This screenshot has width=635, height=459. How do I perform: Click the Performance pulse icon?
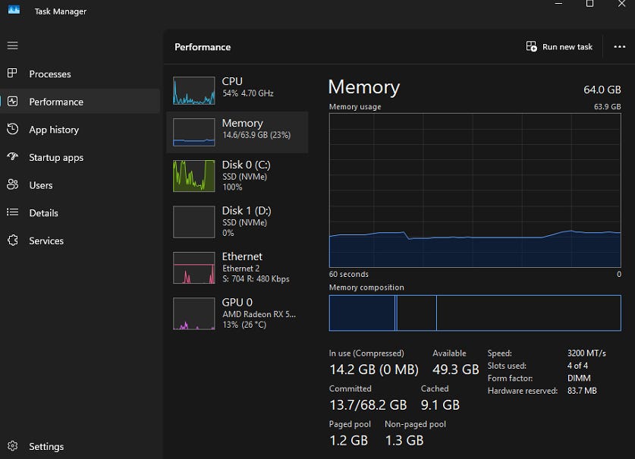tap(13, 101)
